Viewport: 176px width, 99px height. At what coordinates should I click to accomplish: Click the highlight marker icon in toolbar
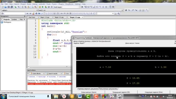pos(33,13)
